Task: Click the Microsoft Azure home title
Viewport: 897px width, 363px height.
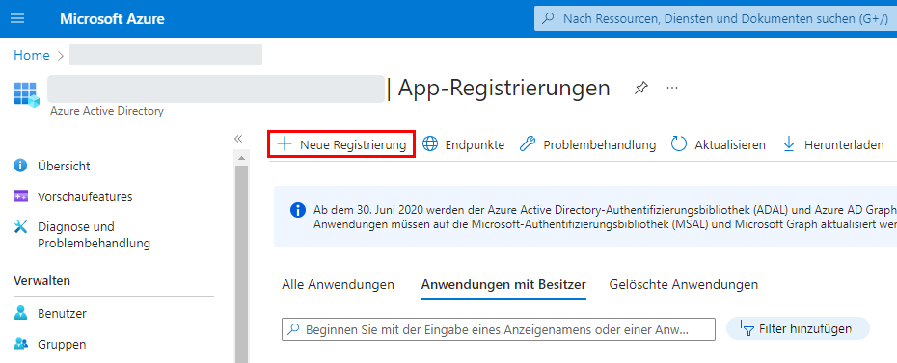Action: coord(112,19)
